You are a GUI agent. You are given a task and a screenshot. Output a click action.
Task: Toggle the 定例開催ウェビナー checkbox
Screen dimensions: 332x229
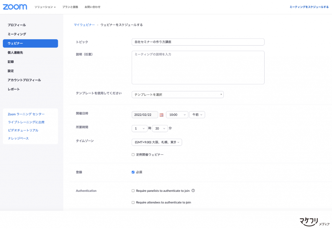tap(133, 155)
